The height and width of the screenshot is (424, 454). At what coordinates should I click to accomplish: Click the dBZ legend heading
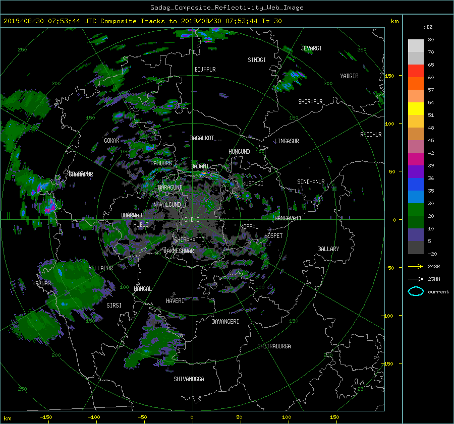[428, 27]
